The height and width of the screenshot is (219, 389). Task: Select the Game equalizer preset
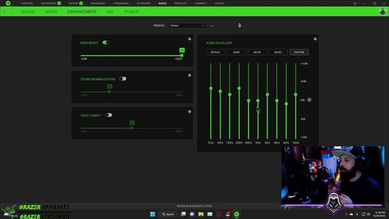click(236, 52)
